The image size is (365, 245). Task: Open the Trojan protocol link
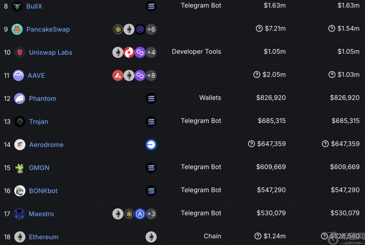[x=38, y=122]
